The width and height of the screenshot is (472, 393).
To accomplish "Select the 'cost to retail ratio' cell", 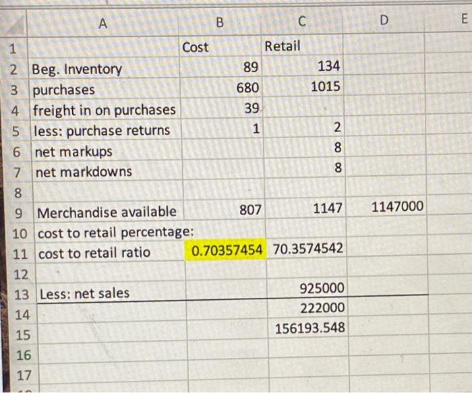I will pyautogui.click(x=111, y=253).
